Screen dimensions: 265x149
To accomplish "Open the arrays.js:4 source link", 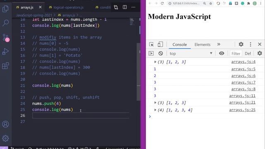I will tap(243, 62).
